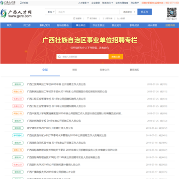Open 广西二轻工业管理学校 2019年 hiring list
This screenshot has width=179, height=179.
point(56,106)
